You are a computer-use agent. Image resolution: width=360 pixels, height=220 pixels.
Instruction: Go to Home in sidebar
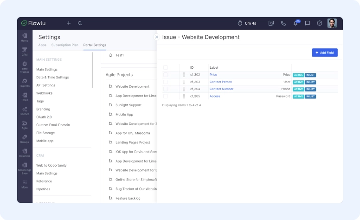point(25,38)
